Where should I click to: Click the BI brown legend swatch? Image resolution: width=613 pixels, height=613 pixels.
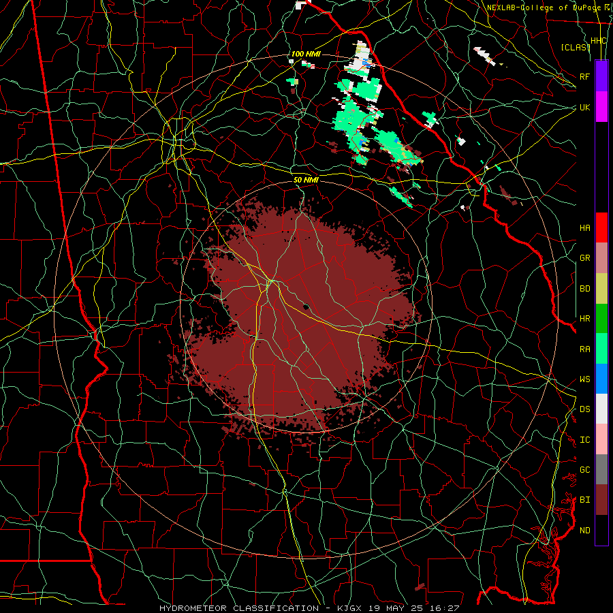tap(601, 500)
